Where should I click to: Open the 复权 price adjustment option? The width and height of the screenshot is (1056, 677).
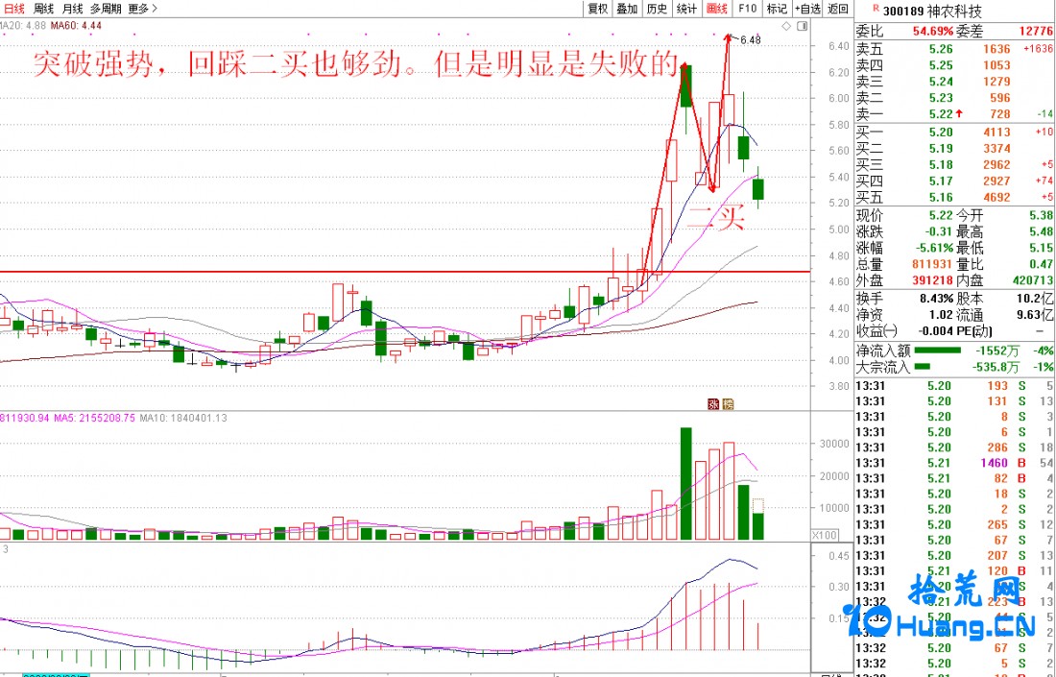[597, 9]
